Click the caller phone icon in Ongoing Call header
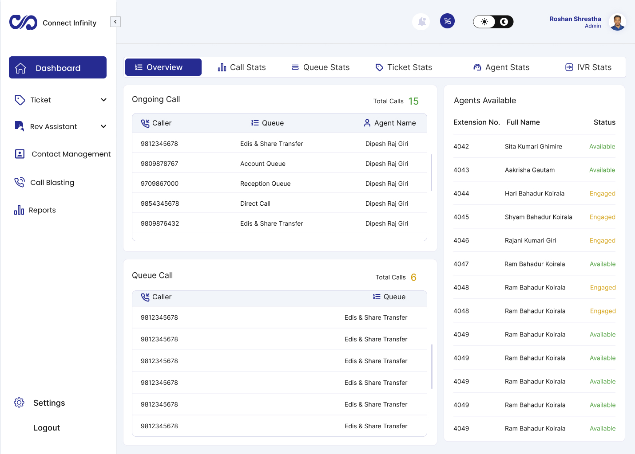The width and height of the screenshot is (635, 454). [145, 123]
